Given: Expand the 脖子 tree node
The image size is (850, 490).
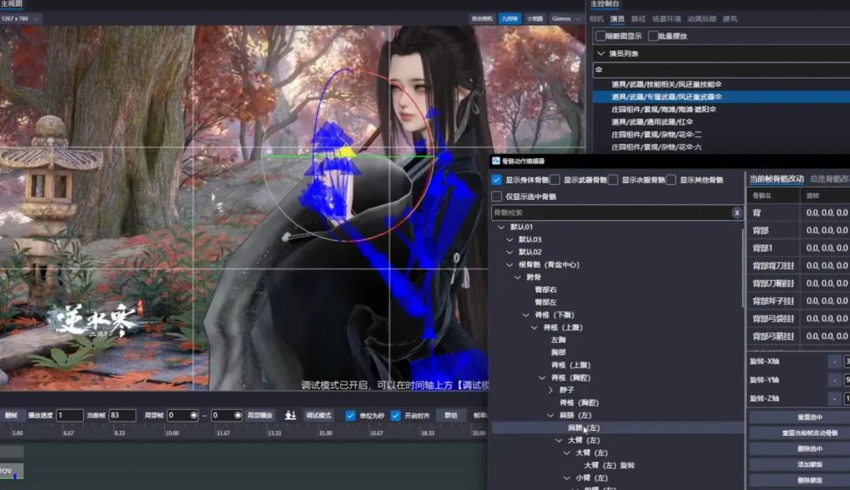Looking at the screenshot, I should 551,390.
